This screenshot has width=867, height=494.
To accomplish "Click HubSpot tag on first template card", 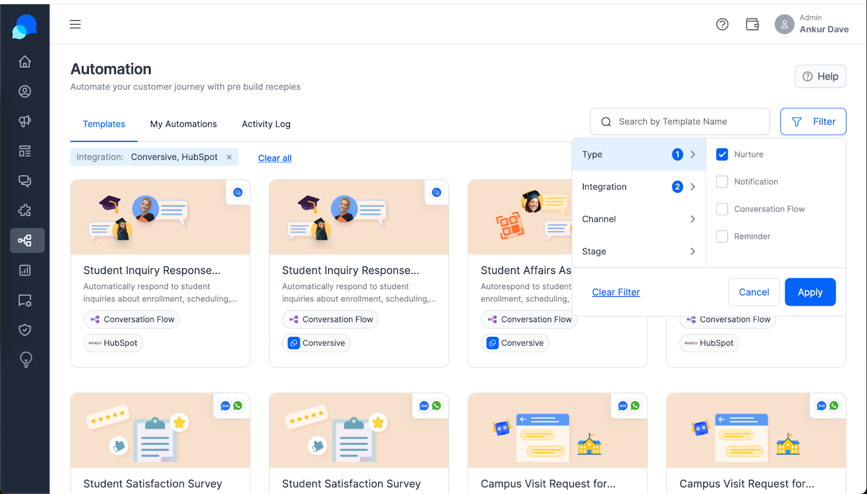I will tap(113, 343).
